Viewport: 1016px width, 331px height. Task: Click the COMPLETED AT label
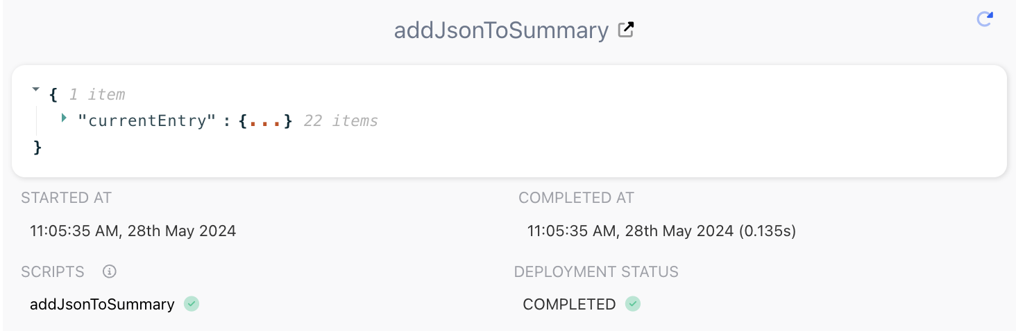point(576,198)
